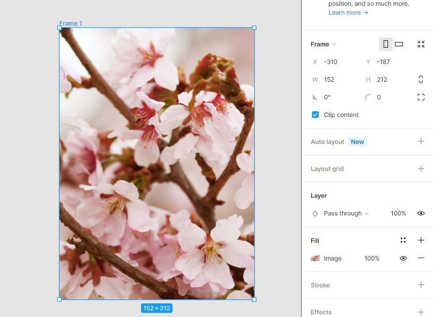Click the cherry blossom image frame
Image resolution: width=433 pixels, height=317 pixels.
(x=157, y=163)
